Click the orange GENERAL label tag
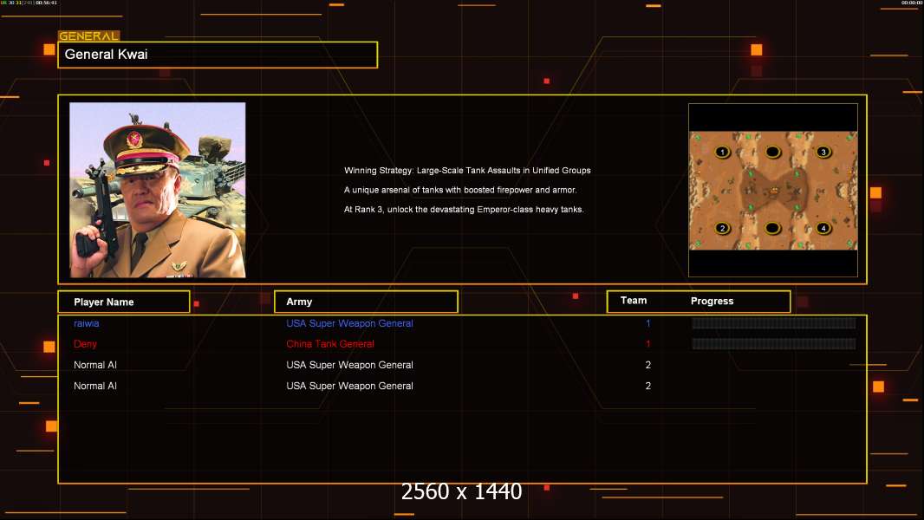924x520 pixels. click(x=89, y=36)
